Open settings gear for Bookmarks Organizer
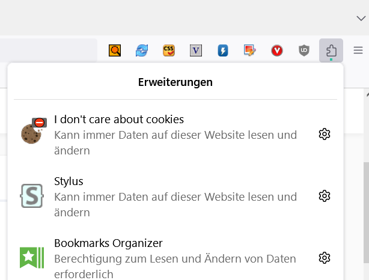369x280 pixels. [x=325, y=258]
